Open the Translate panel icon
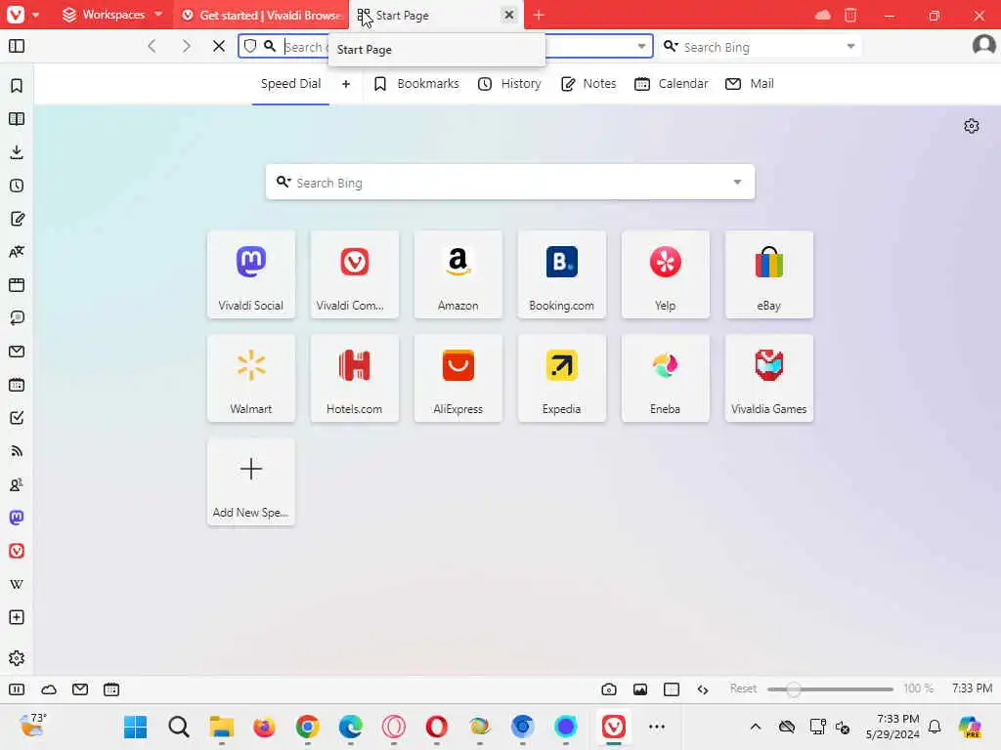Viewport: 1001px width, 750px height. click(x=17, y=252)
